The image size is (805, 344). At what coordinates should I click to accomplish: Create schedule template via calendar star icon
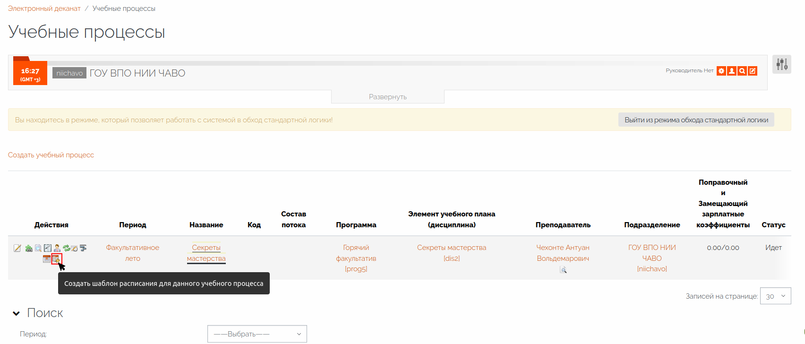coord(56,259)
